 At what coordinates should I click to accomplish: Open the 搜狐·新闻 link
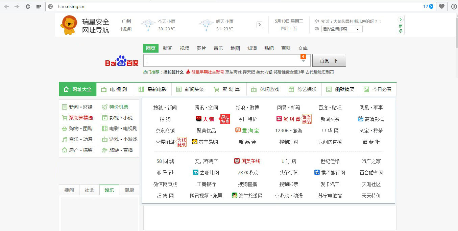click(x=165, y=108)
